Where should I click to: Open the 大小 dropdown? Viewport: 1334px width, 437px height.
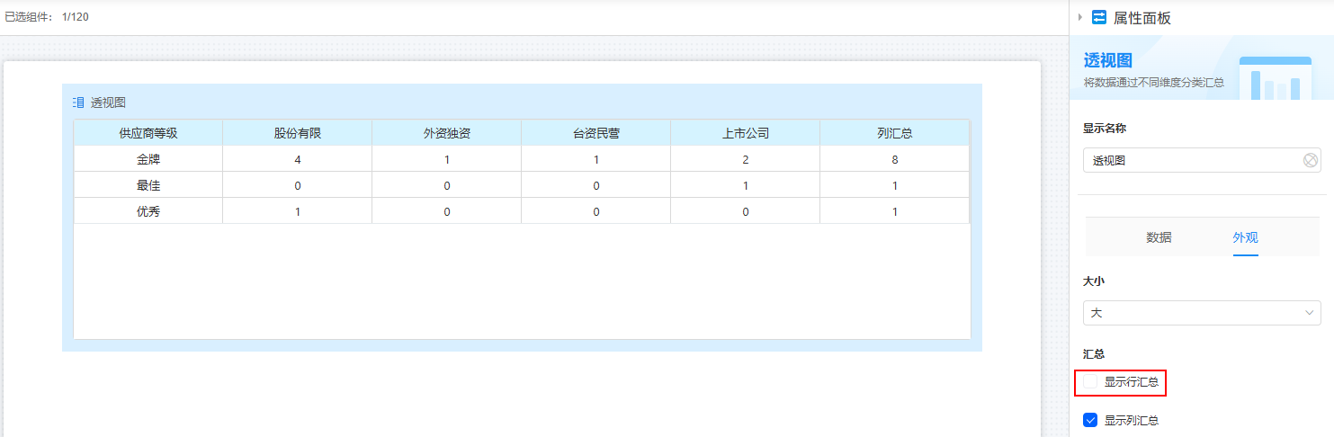pos(1202,313)
